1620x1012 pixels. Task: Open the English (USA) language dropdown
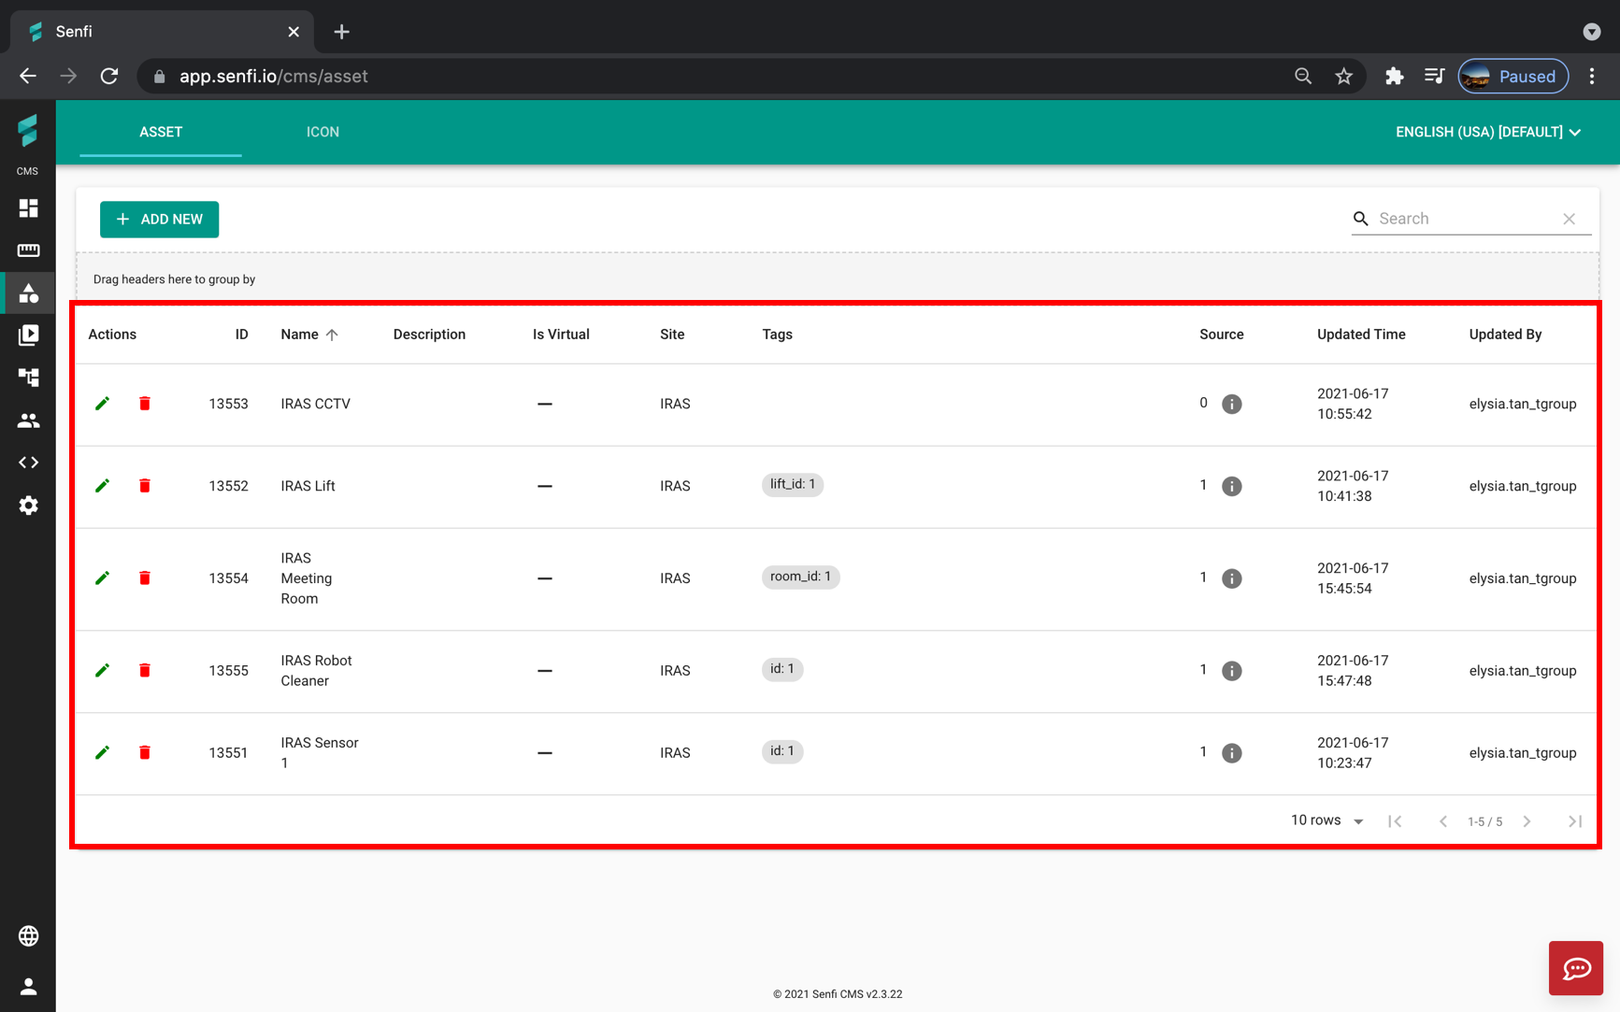click(1488, 132)
